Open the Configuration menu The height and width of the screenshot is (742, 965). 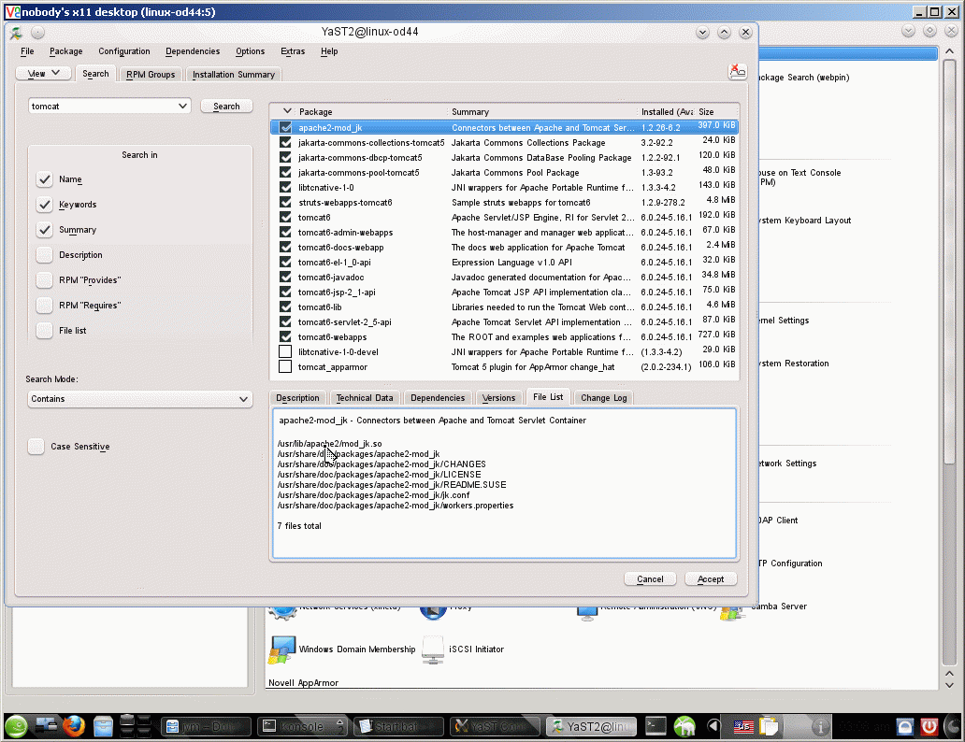(124, 51)
